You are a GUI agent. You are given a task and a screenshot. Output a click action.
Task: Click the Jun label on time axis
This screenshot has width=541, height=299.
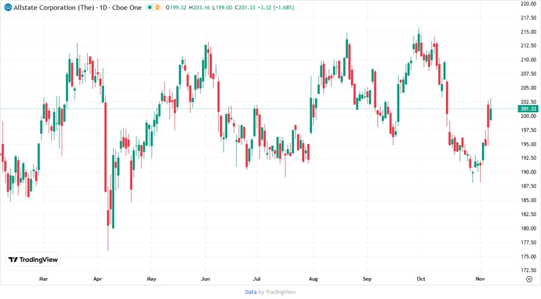[x=206, y=279]
